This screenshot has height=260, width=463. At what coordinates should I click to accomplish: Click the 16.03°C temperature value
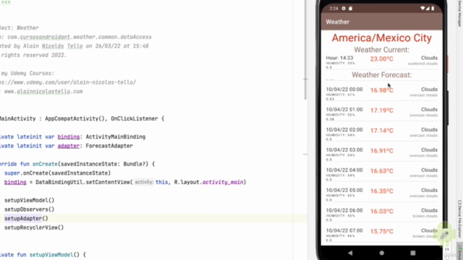tap(381, 212)
